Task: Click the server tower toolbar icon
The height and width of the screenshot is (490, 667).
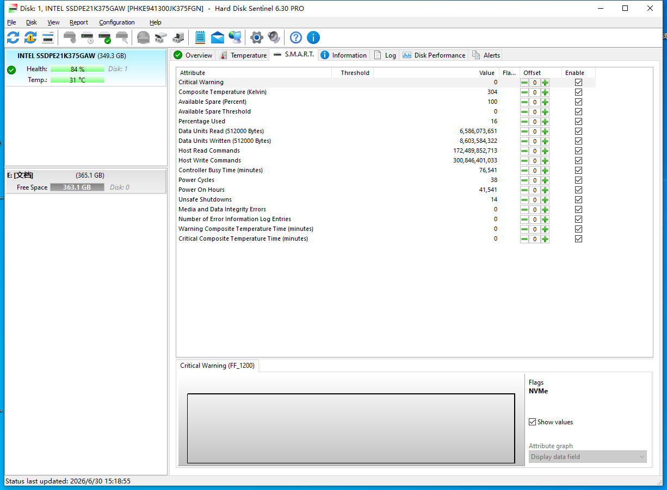Action: [178, 37]
